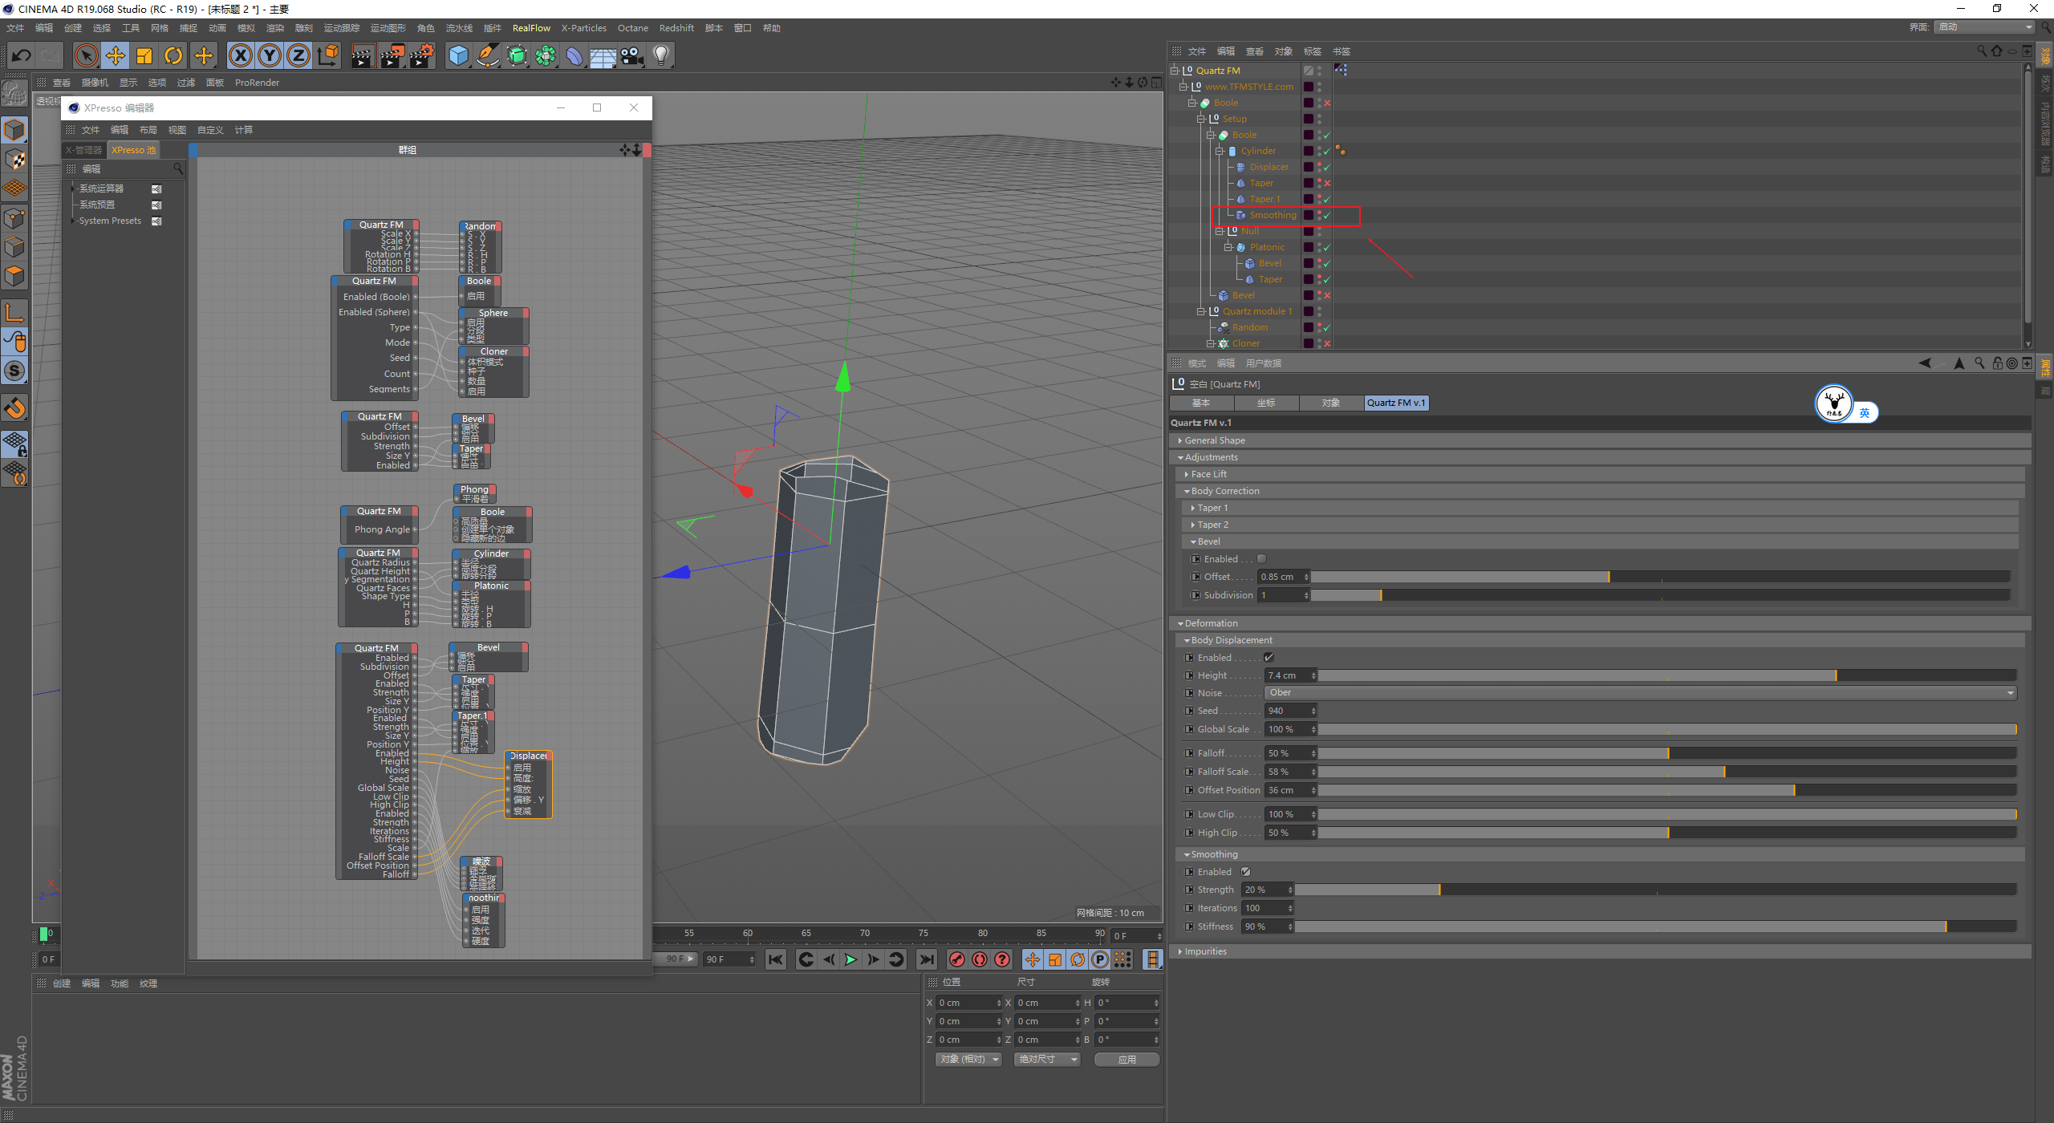Viewport: 2054px width, 1123px height.
Task: Adjust the Smoothing Strength slider
Action: coord(1439,890)
